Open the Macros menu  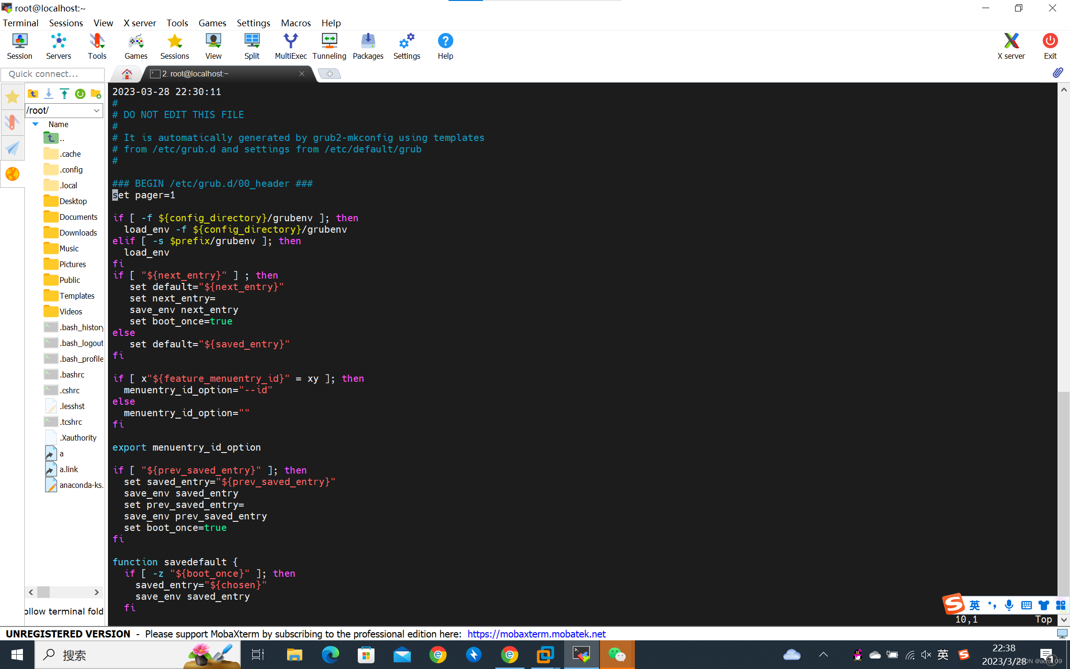[x=296, y=23]
